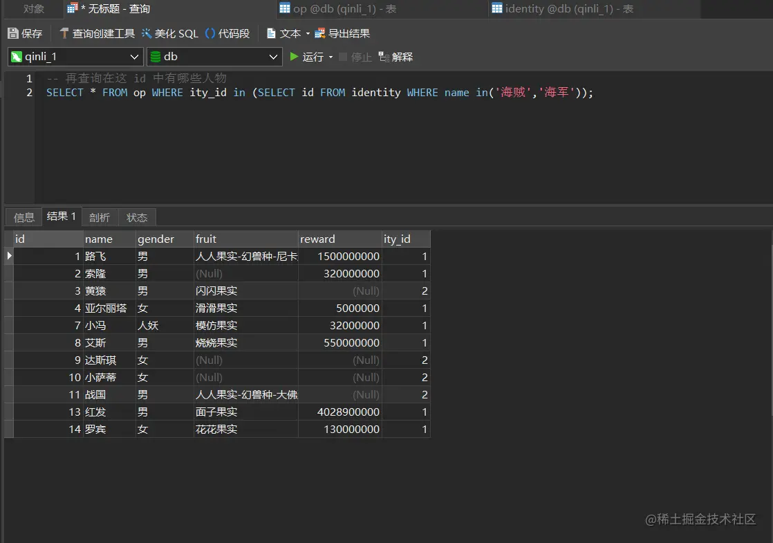Click the Save (保存) disk icon

[13, 33]
